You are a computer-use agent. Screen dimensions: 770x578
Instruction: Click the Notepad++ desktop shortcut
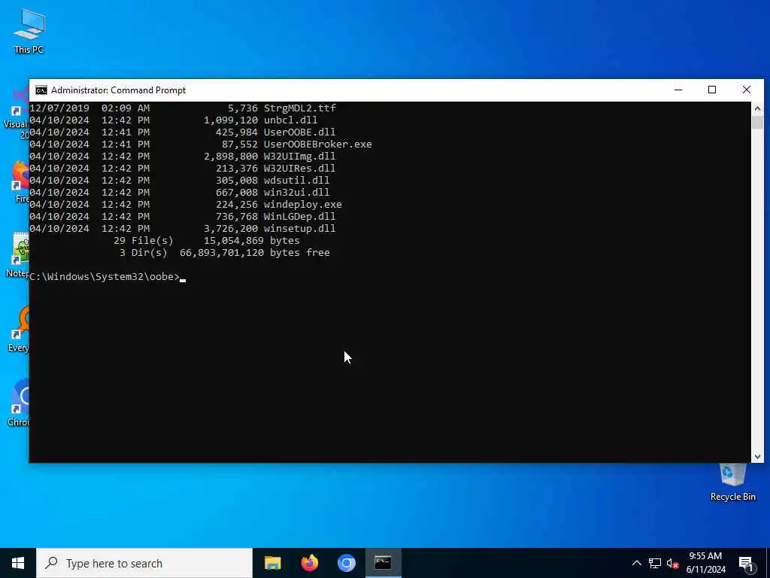pos(17,256)
